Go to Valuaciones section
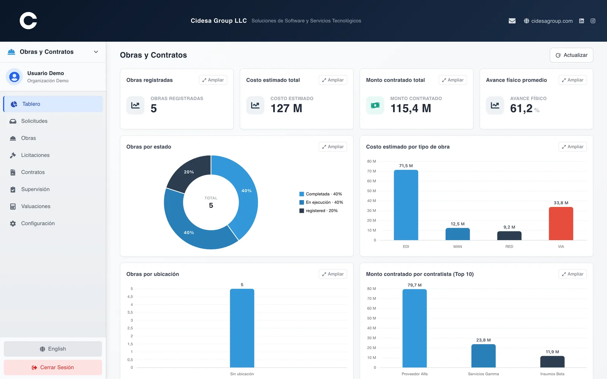The image size is (607, 379). click(x=53, y=207)
